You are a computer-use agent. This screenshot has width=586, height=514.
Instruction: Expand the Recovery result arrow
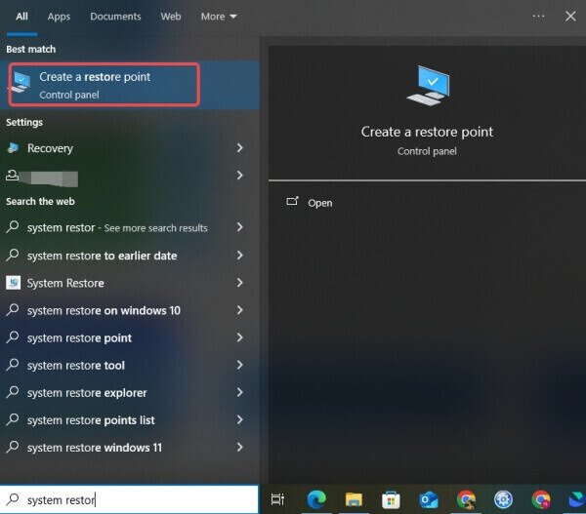coord(240,148)
